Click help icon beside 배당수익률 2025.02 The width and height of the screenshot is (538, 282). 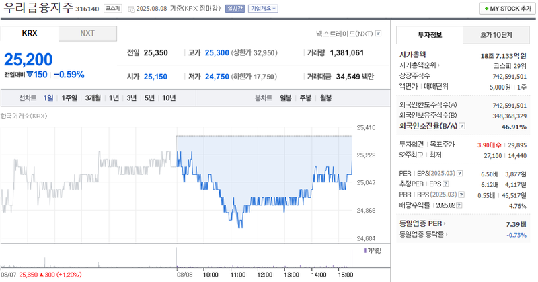click(459, 205)
